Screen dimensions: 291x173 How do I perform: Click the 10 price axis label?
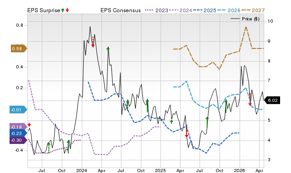pos(271,21)
